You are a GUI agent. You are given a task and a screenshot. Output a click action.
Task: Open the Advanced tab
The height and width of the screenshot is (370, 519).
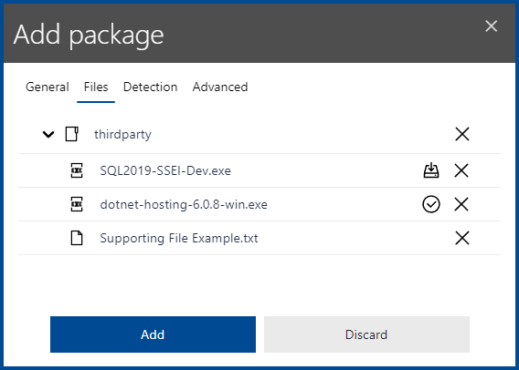coord(220,87)
